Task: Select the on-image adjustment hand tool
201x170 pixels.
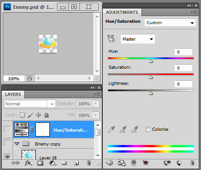Action: (x=111, y=38)
